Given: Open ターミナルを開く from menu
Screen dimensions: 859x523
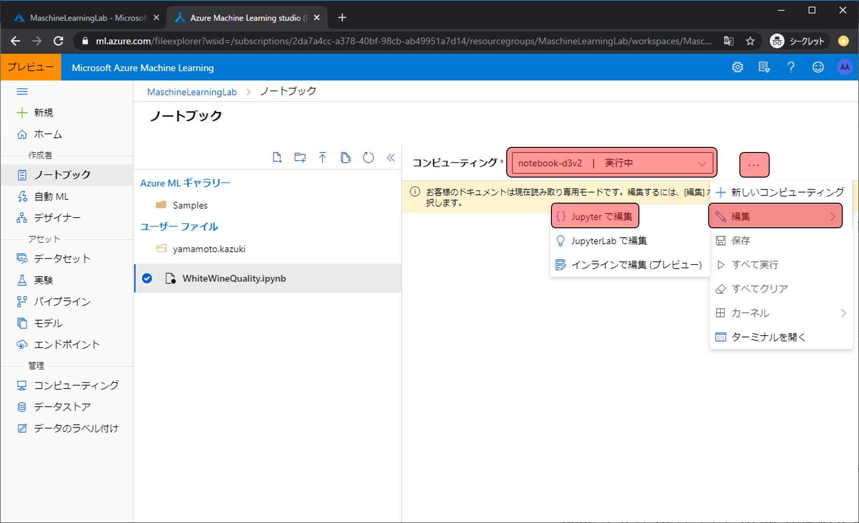Looking at the screenshot, I should (768, 337).
